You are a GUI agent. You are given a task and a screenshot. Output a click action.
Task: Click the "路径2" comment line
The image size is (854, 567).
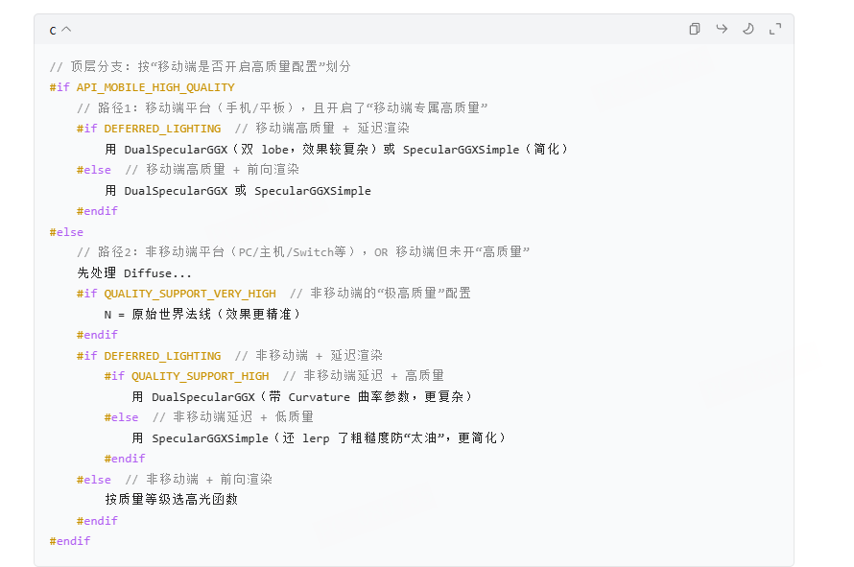pyautogui.click(x=303, y=252)
